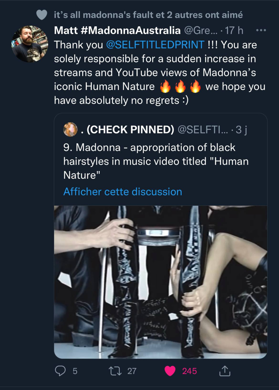Screen dimensions: 279x390
Task: Open the quoted tweet text about Madonna
Action: click(156, 161)
